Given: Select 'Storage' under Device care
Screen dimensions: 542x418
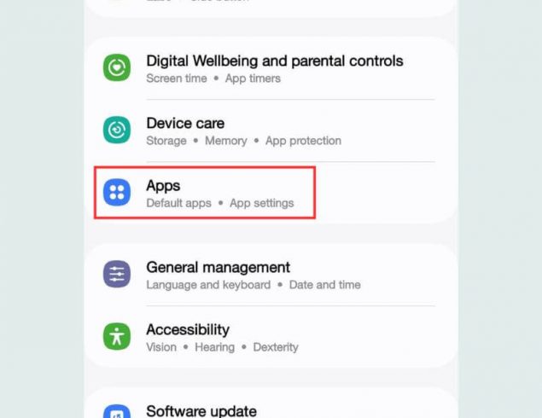Looking at the screenshot, I should click(x=166, y=141).
